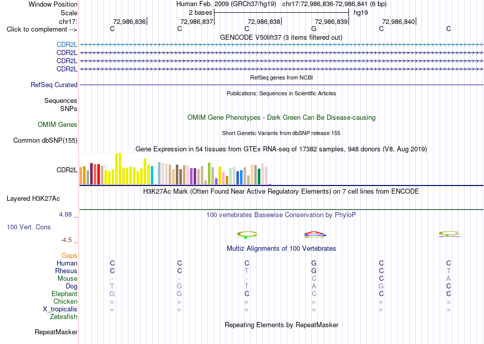
Task: Click the Common dbSNP(155) label
Action: [45, 141]
